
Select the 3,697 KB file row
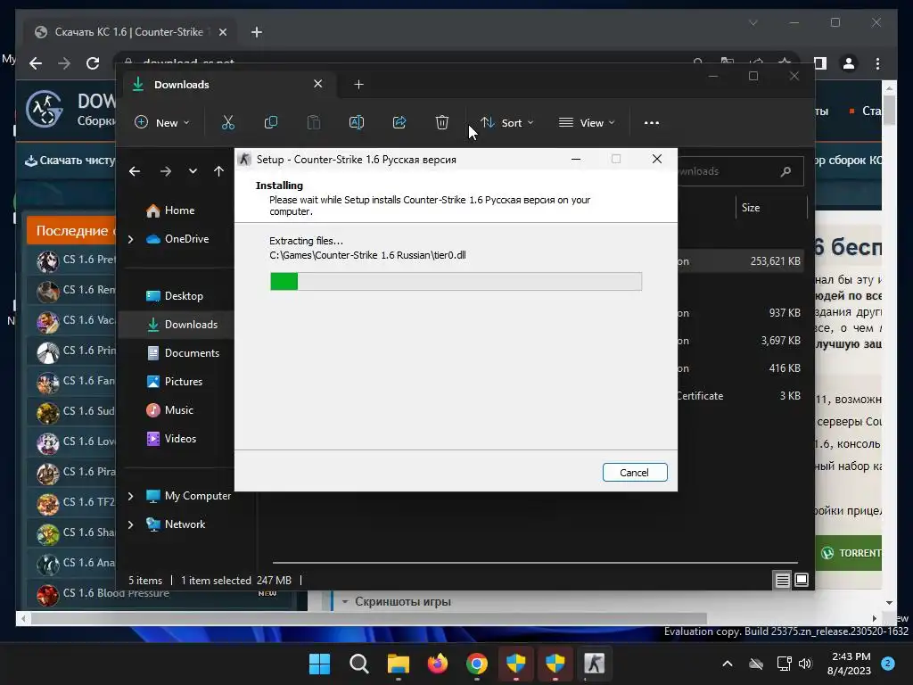click(739, 341)
